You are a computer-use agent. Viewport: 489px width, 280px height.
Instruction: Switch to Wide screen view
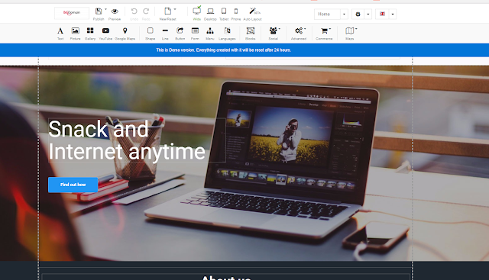click(197, 11)
